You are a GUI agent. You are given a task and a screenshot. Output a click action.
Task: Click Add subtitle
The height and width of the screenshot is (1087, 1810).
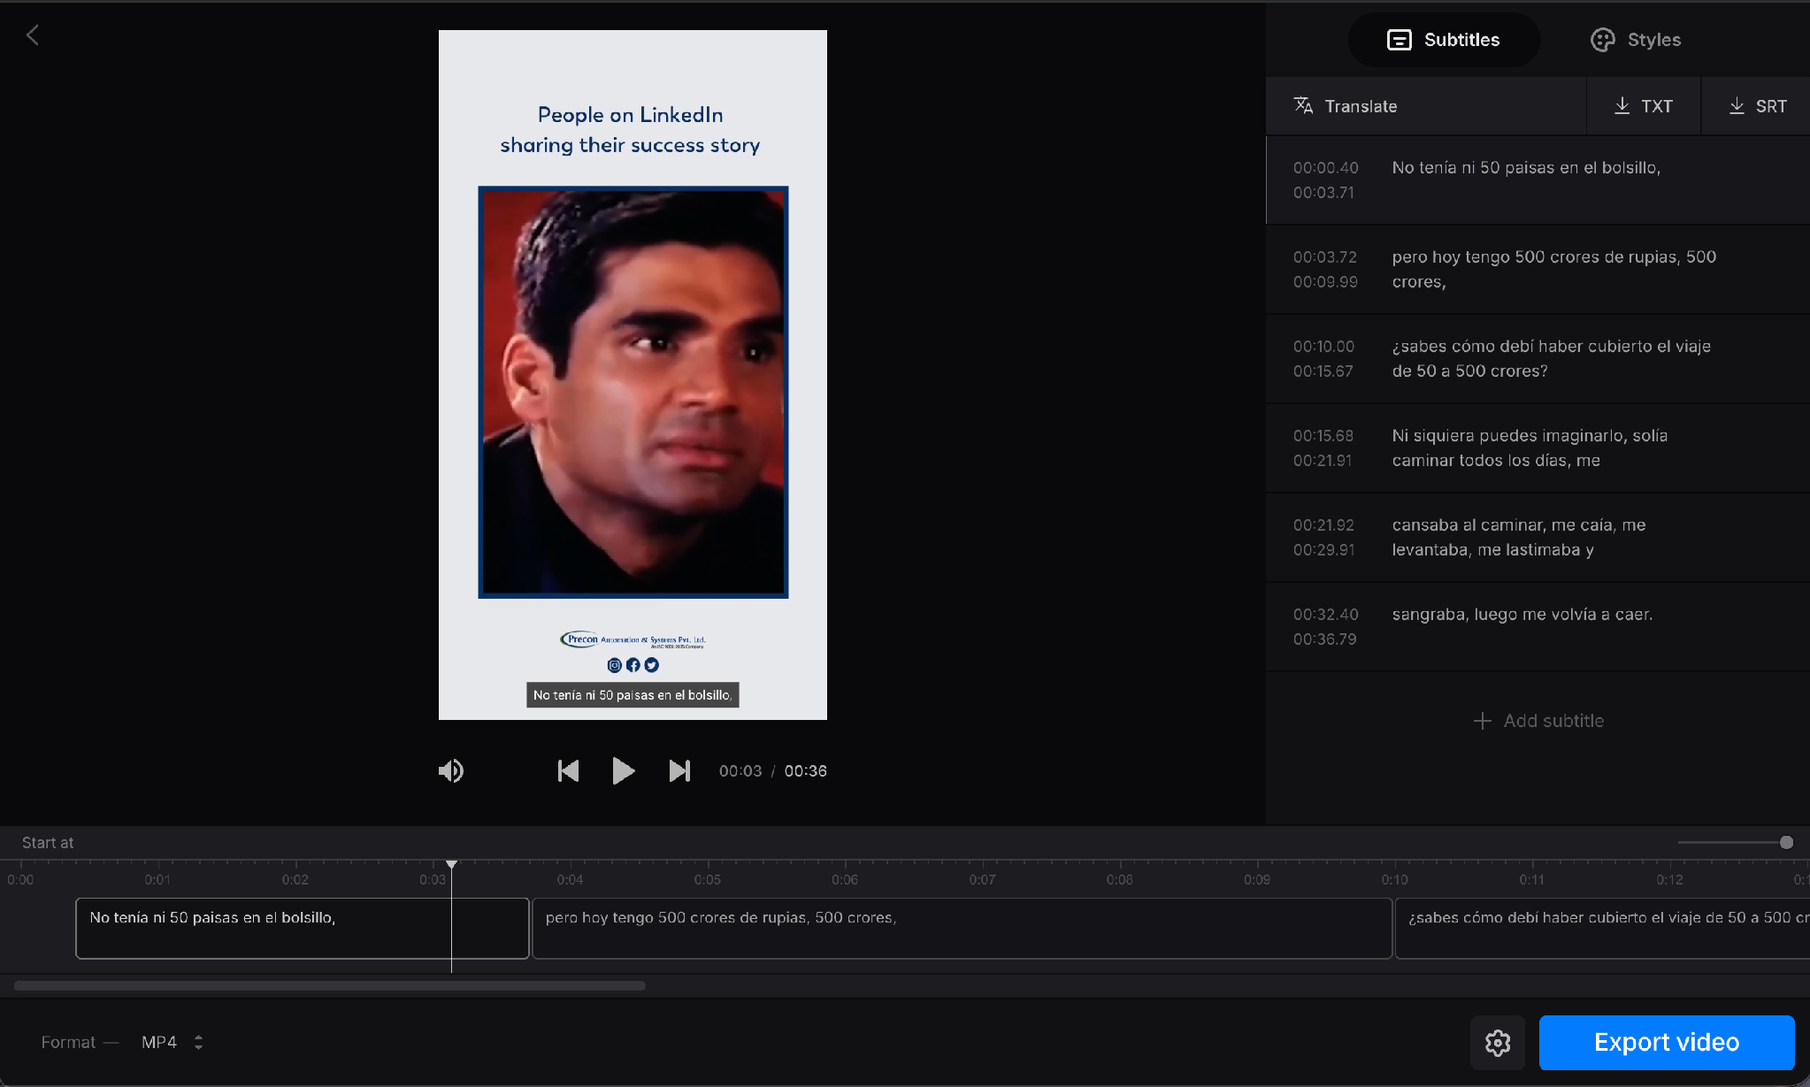coord(1538,721)
